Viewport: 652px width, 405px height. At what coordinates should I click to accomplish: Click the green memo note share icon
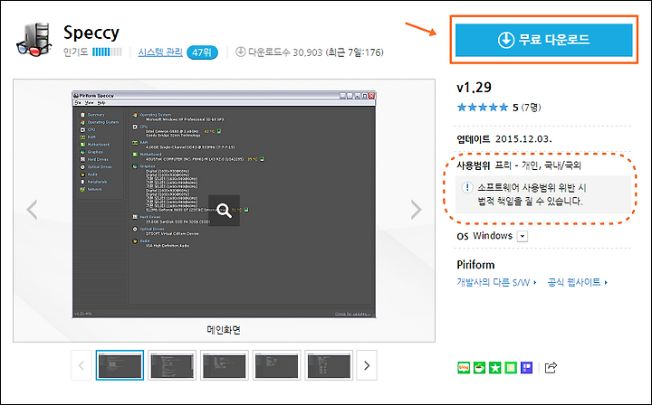click(x=511, y=368)
